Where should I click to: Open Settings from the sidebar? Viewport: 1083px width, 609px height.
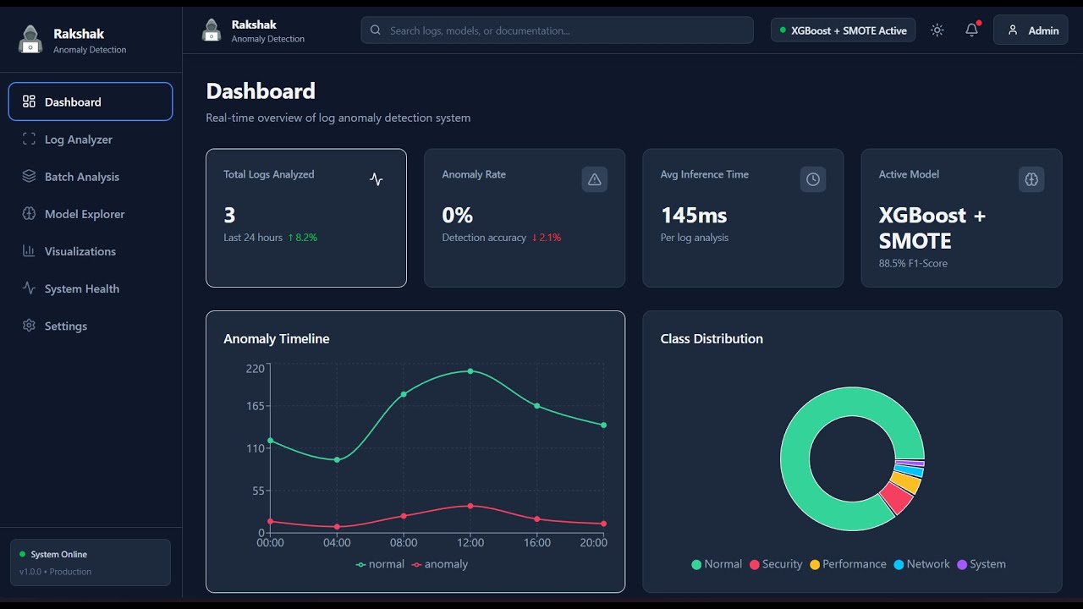tap(91, 326)
